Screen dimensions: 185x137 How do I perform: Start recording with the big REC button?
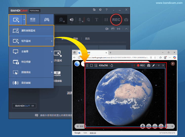[116, 20]
